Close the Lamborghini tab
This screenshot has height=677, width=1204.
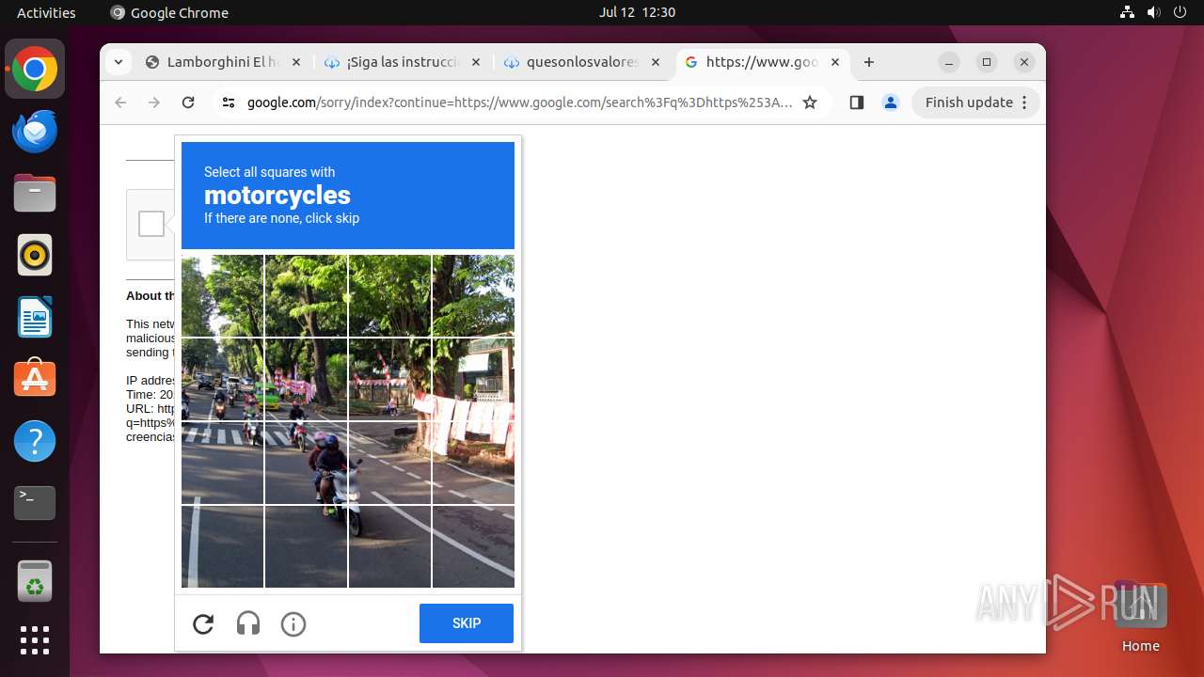(x=295, y=62)
